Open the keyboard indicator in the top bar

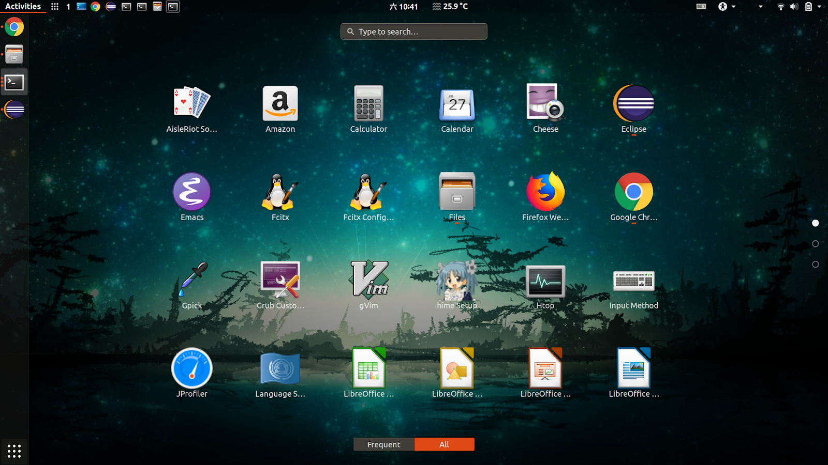click(x=701, y=7)
